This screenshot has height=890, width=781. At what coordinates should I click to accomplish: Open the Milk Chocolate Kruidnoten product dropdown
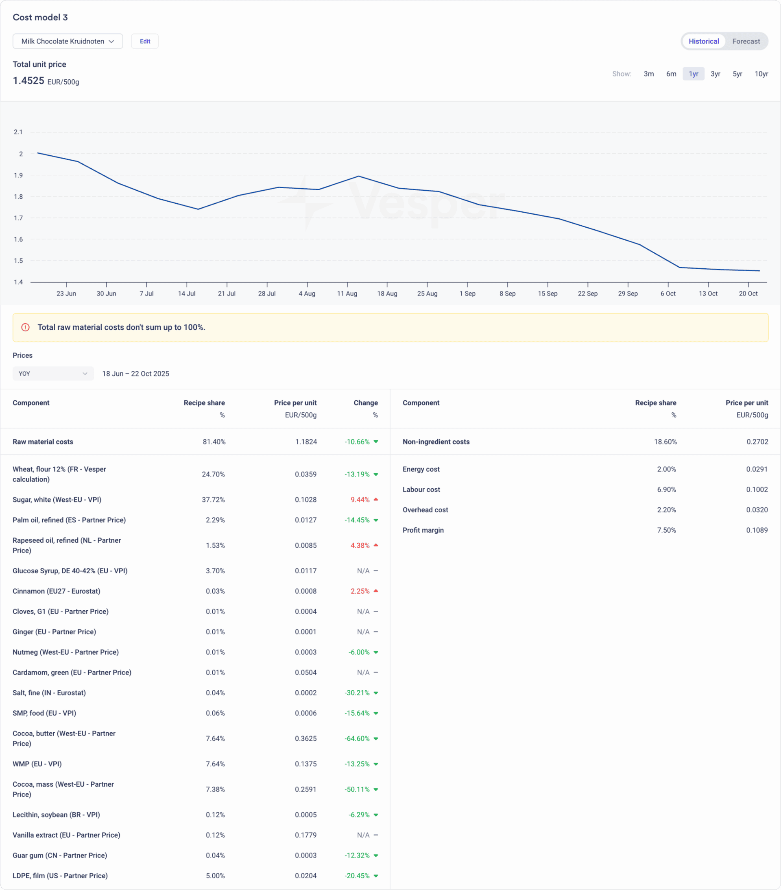(68, 41)
